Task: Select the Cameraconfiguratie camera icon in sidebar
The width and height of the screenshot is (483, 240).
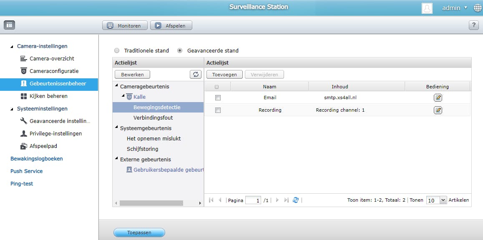Action: (x=23, y=71)
